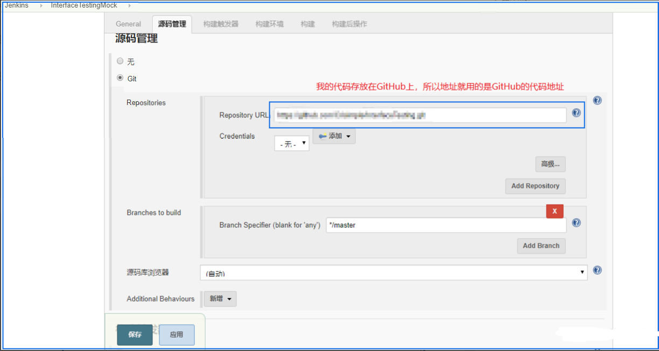The height and width of the screenshot is (351, 659).
Task: Expand the 新增 Additional Behaviours dropdown
Action: (x=220, y=299)
